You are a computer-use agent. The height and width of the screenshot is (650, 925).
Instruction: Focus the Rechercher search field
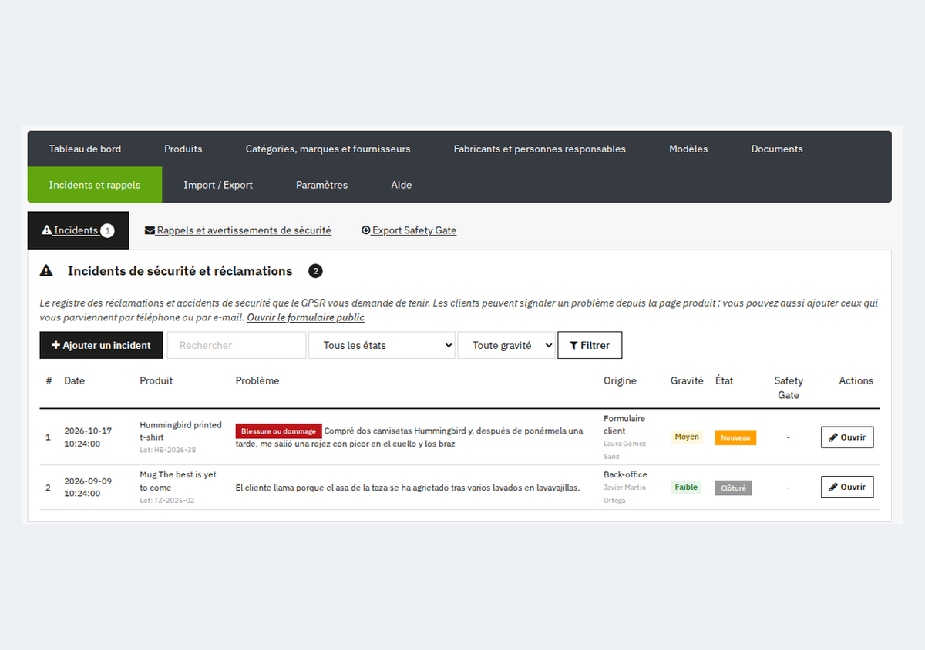pos(237,345)
